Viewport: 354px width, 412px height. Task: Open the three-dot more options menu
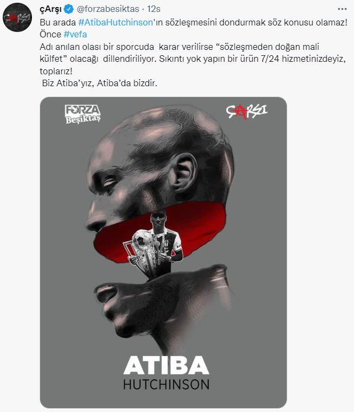pyautogui.click(x=342, y=9)
